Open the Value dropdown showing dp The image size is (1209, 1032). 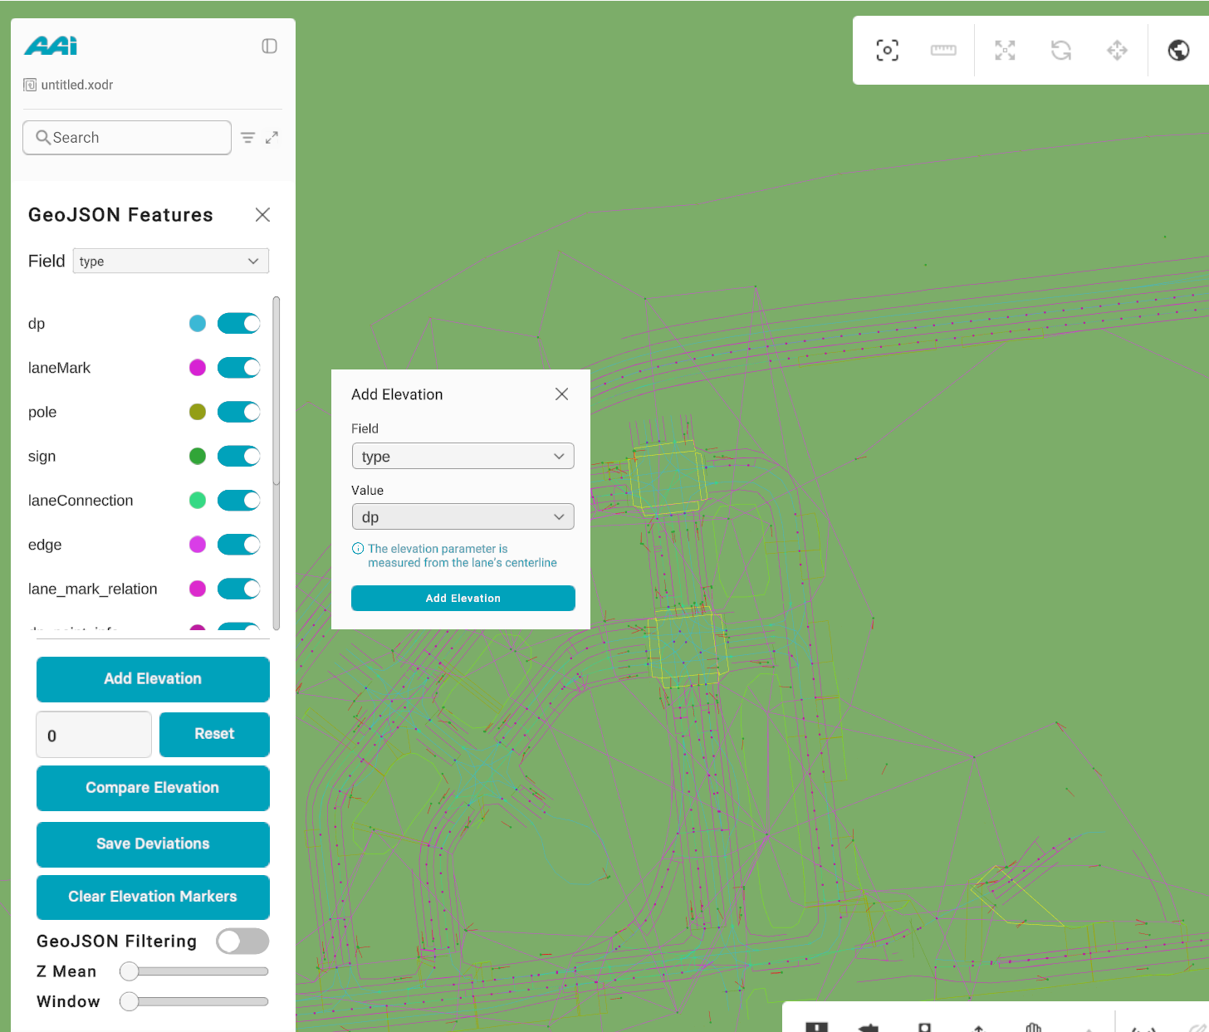[x=463, y=517]
